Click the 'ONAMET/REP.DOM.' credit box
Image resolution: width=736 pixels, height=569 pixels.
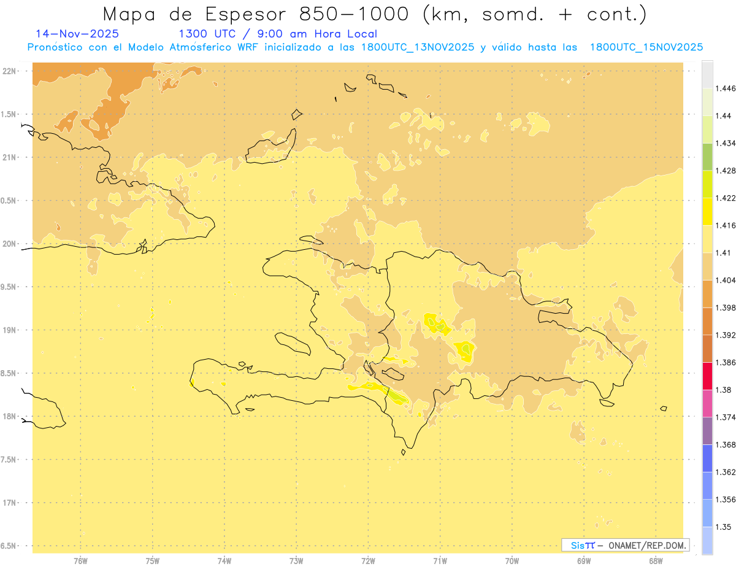625,545
